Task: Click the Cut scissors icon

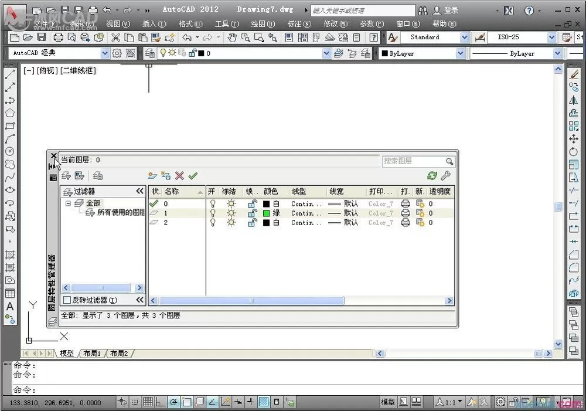Action: pos(116,38)
